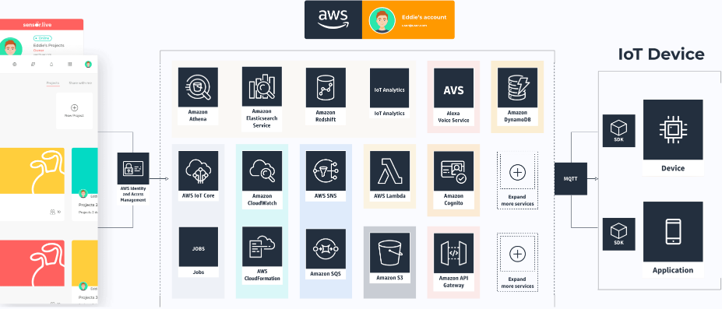Switch to the Share with me tab
This screenshot has height=309, width=722.
tap(80, 83)
